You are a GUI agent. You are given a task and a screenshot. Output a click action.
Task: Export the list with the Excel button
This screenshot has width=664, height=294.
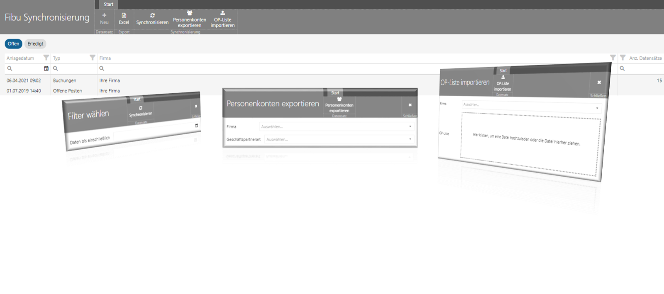click(124, 19)
